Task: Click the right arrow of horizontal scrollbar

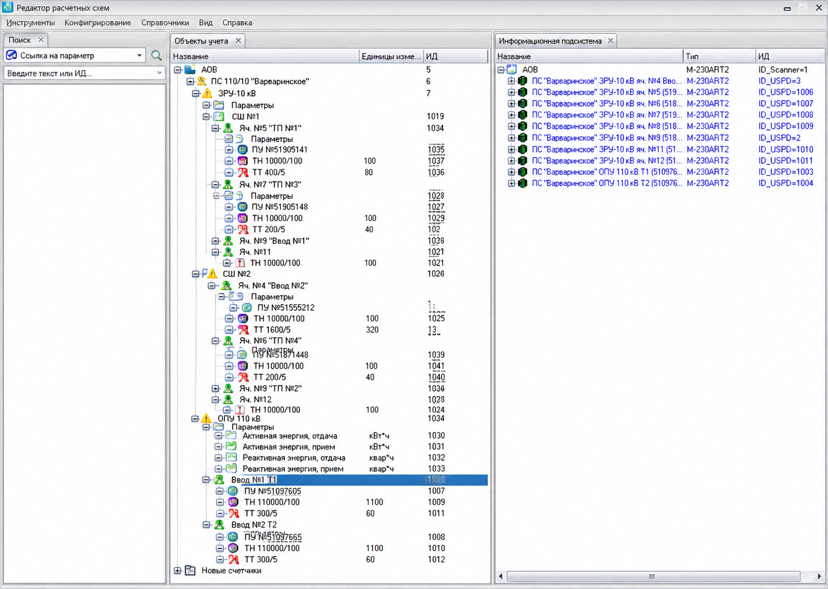Action: pyautogui.click(x=819, y=576)
